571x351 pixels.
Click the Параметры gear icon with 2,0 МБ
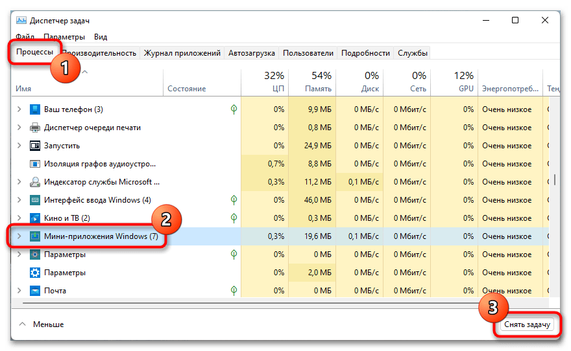pyautogui.click(x=34, y=273)
